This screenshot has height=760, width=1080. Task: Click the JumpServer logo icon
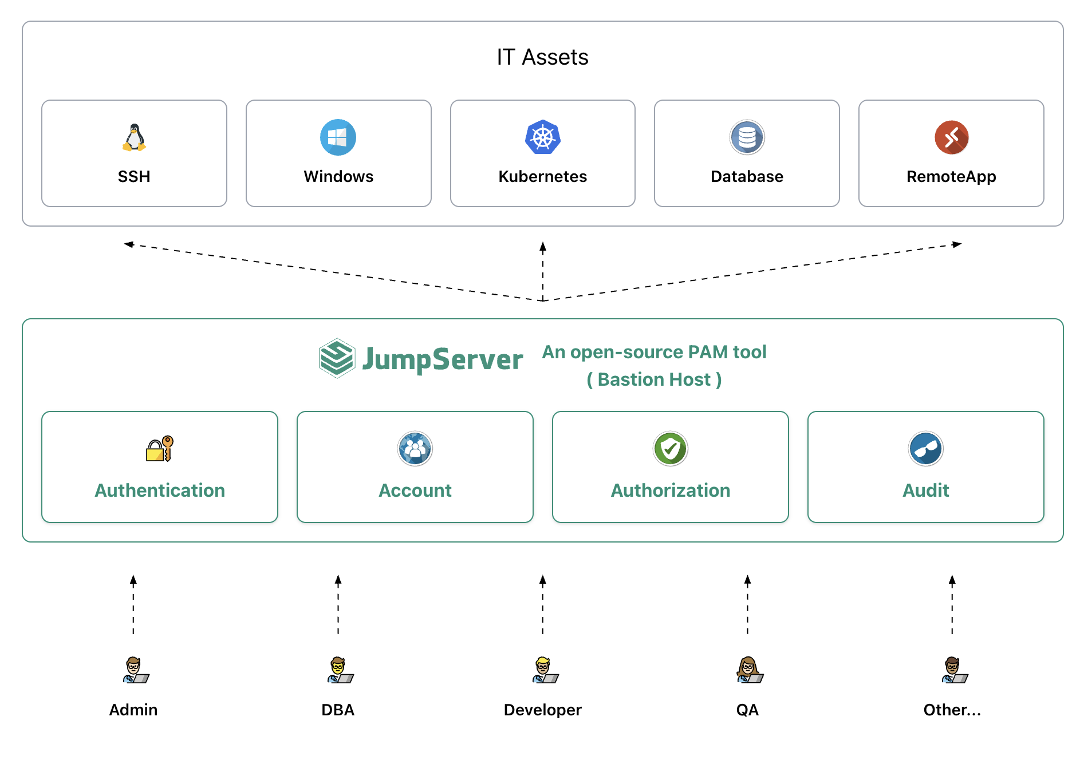(x=337, y=358)
